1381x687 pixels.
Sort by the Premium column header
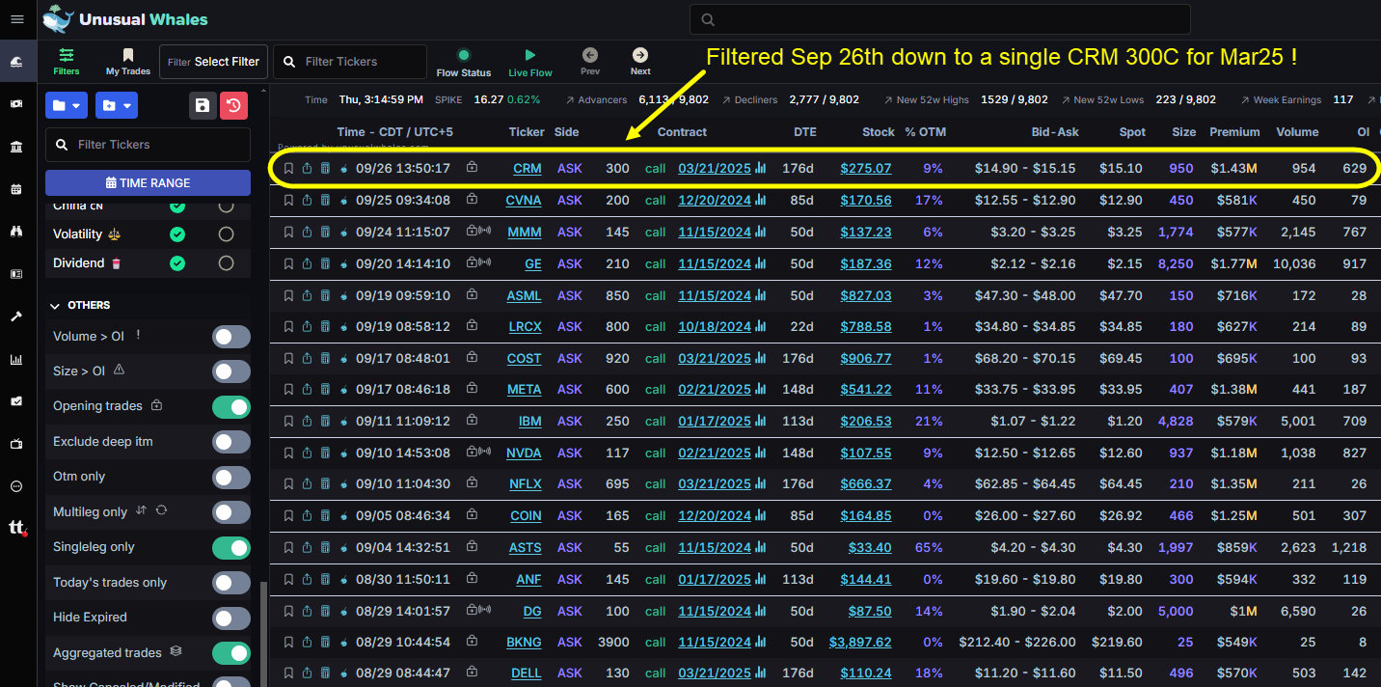1234,132
